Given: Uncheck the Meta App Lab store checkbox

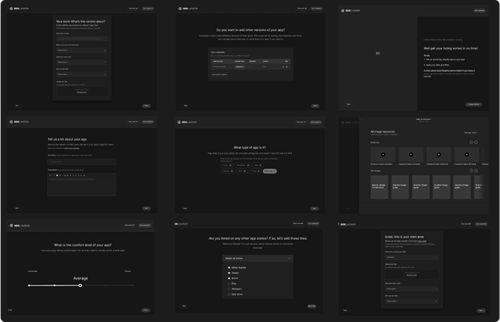Looking at the screenshot, I should tap(229, 267).
